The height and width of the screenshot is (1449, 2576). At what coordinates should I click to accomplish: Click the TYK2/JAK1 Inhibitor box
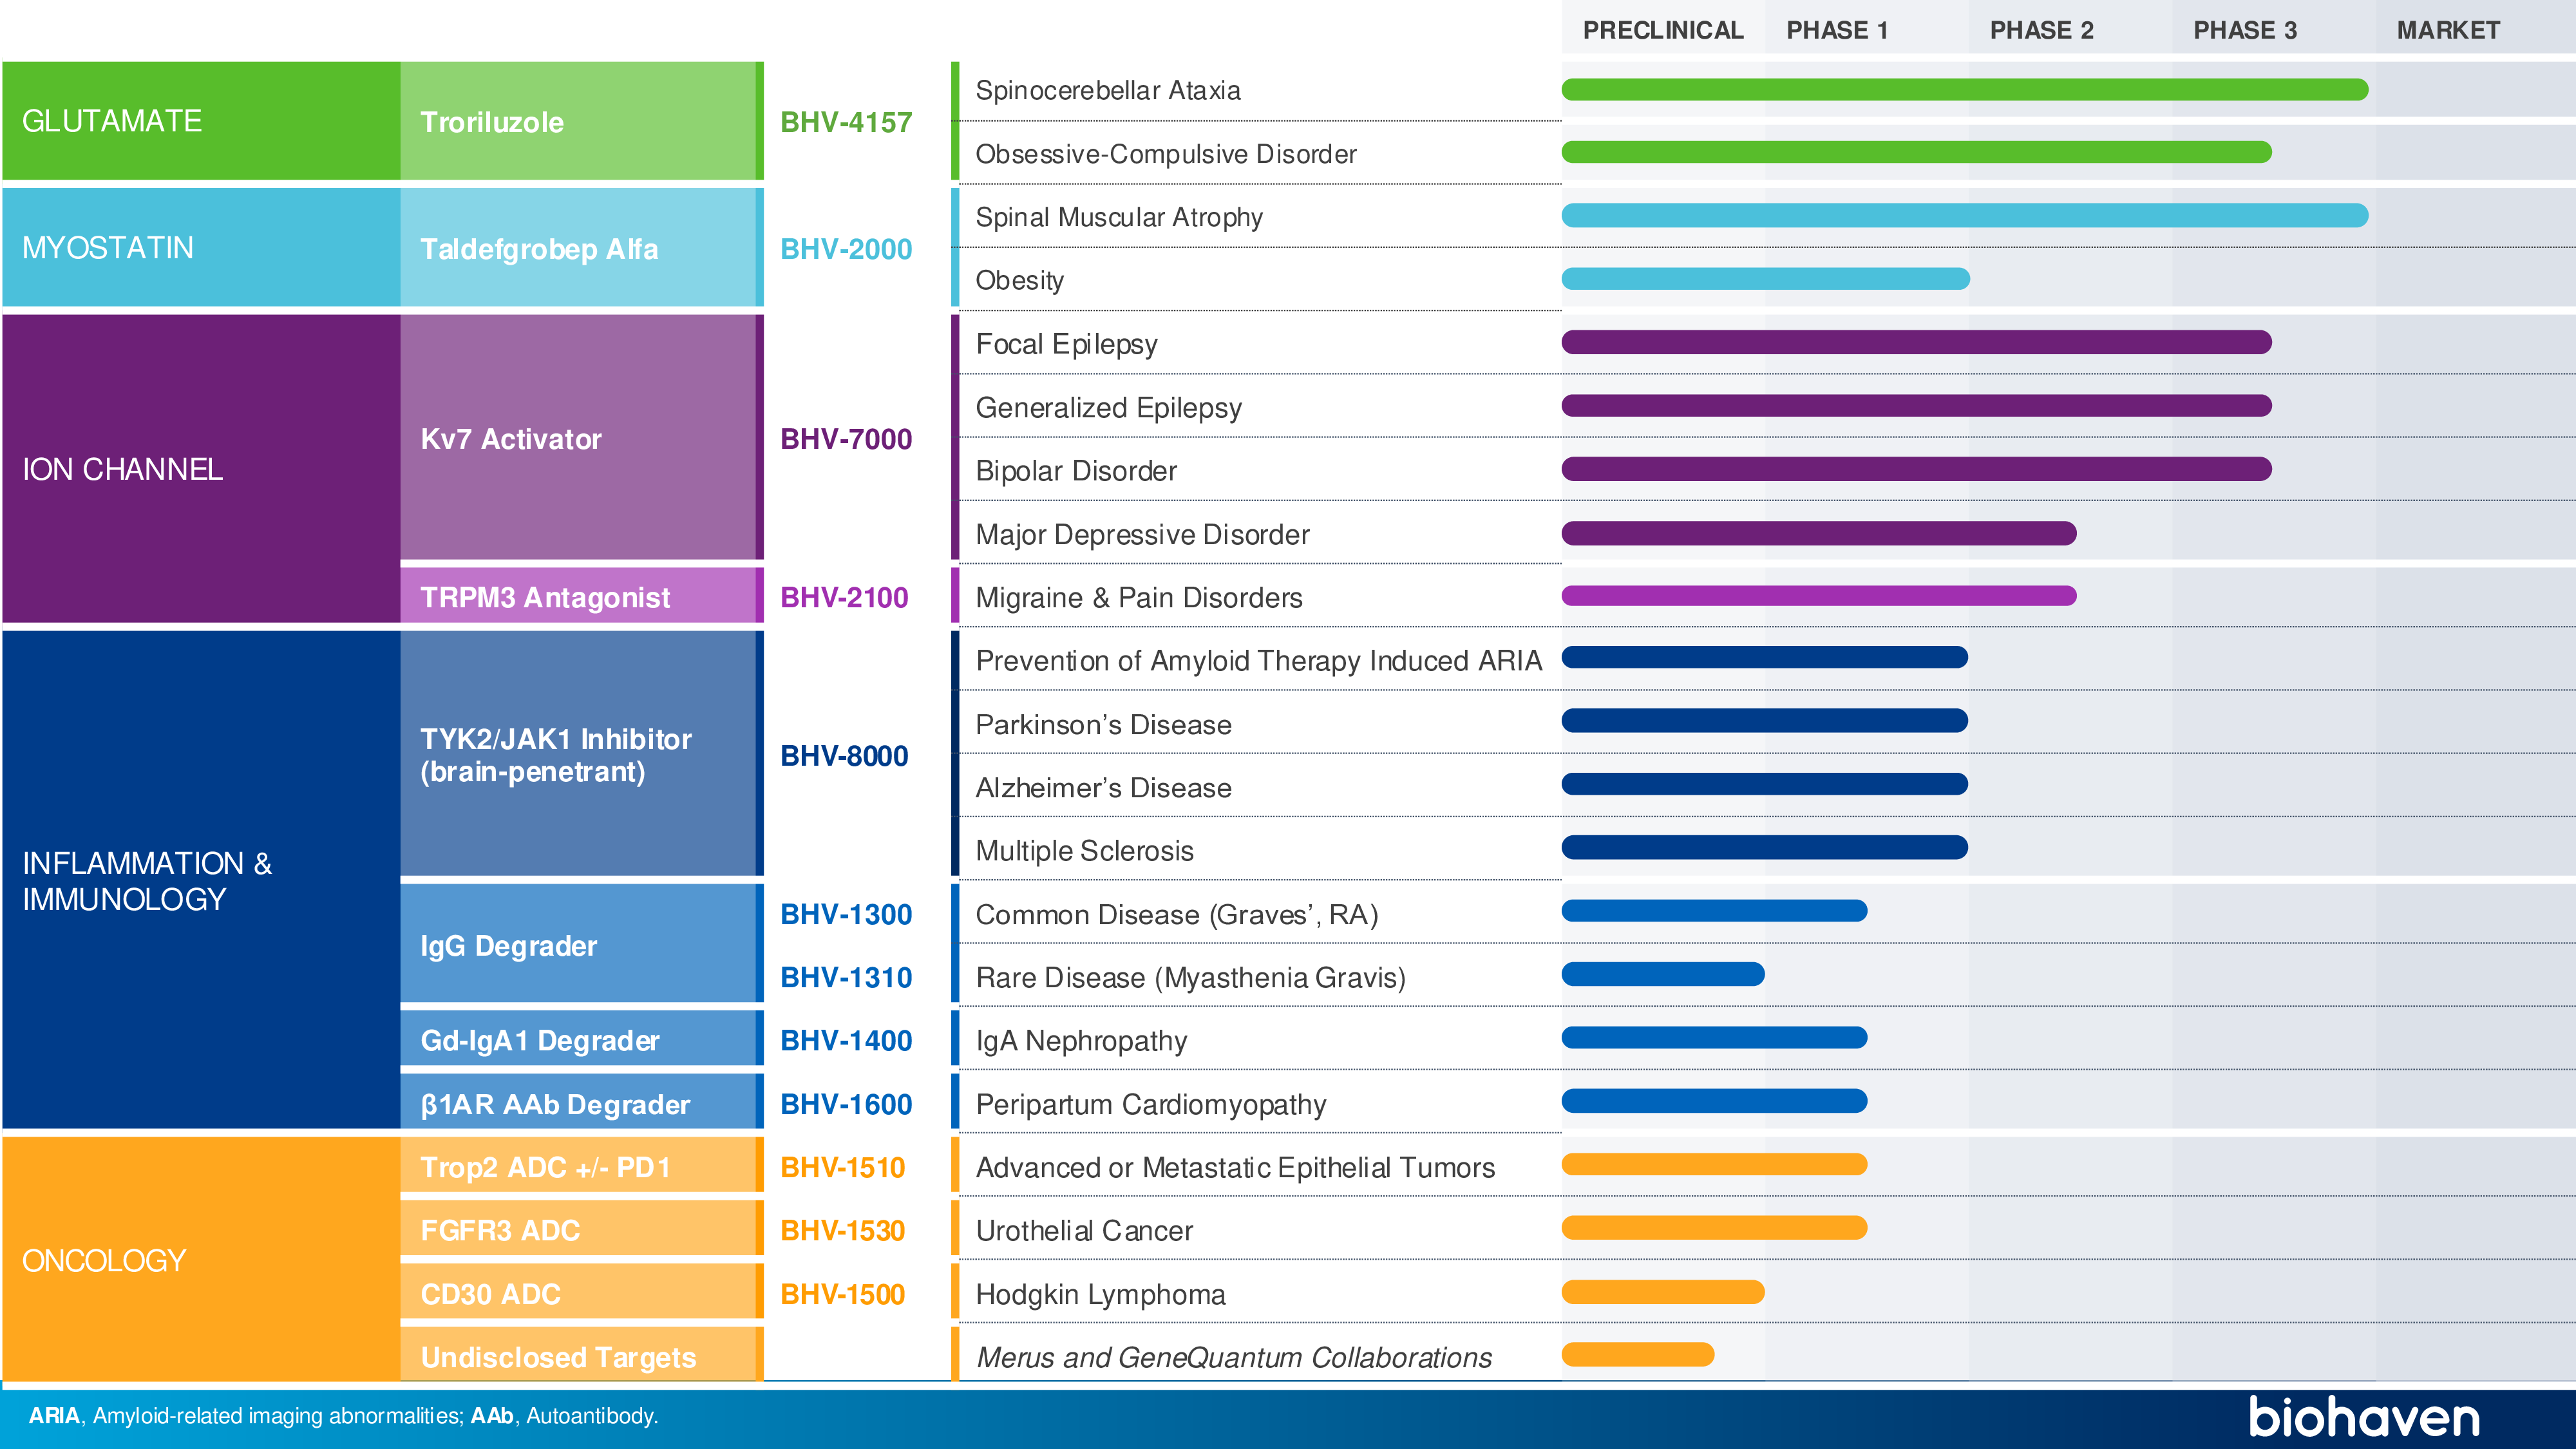[x=582, y=754]
